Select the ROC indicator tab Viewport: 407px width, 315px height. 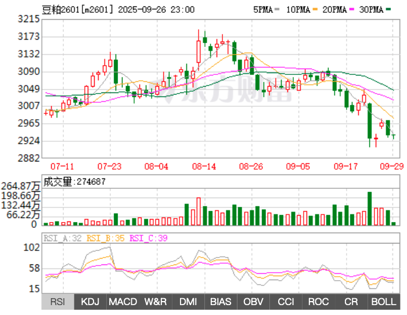319,302
